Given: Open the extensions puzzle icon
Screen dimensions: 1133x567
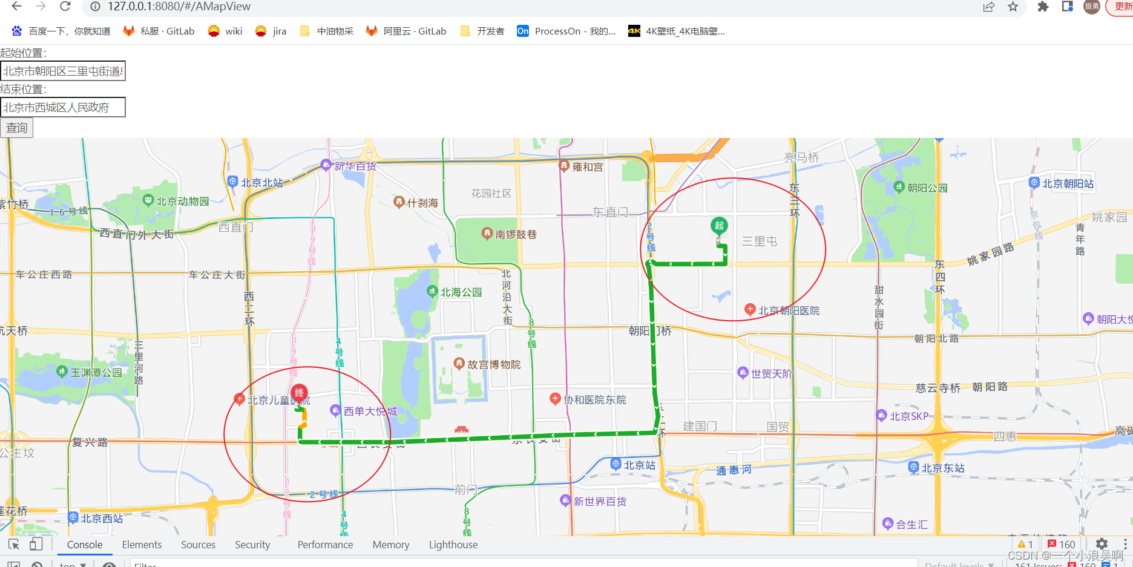Looking at the screenshot, I should pos(1043,7).
